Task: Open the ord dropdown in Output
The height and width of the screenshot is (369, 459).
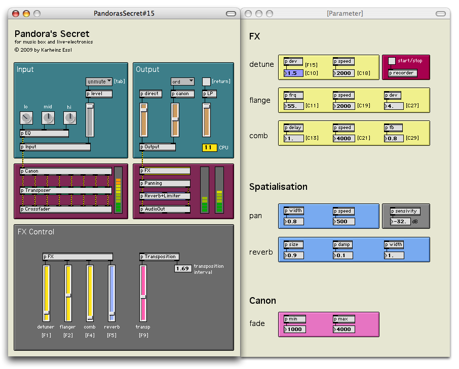Action: coord(182,81)
